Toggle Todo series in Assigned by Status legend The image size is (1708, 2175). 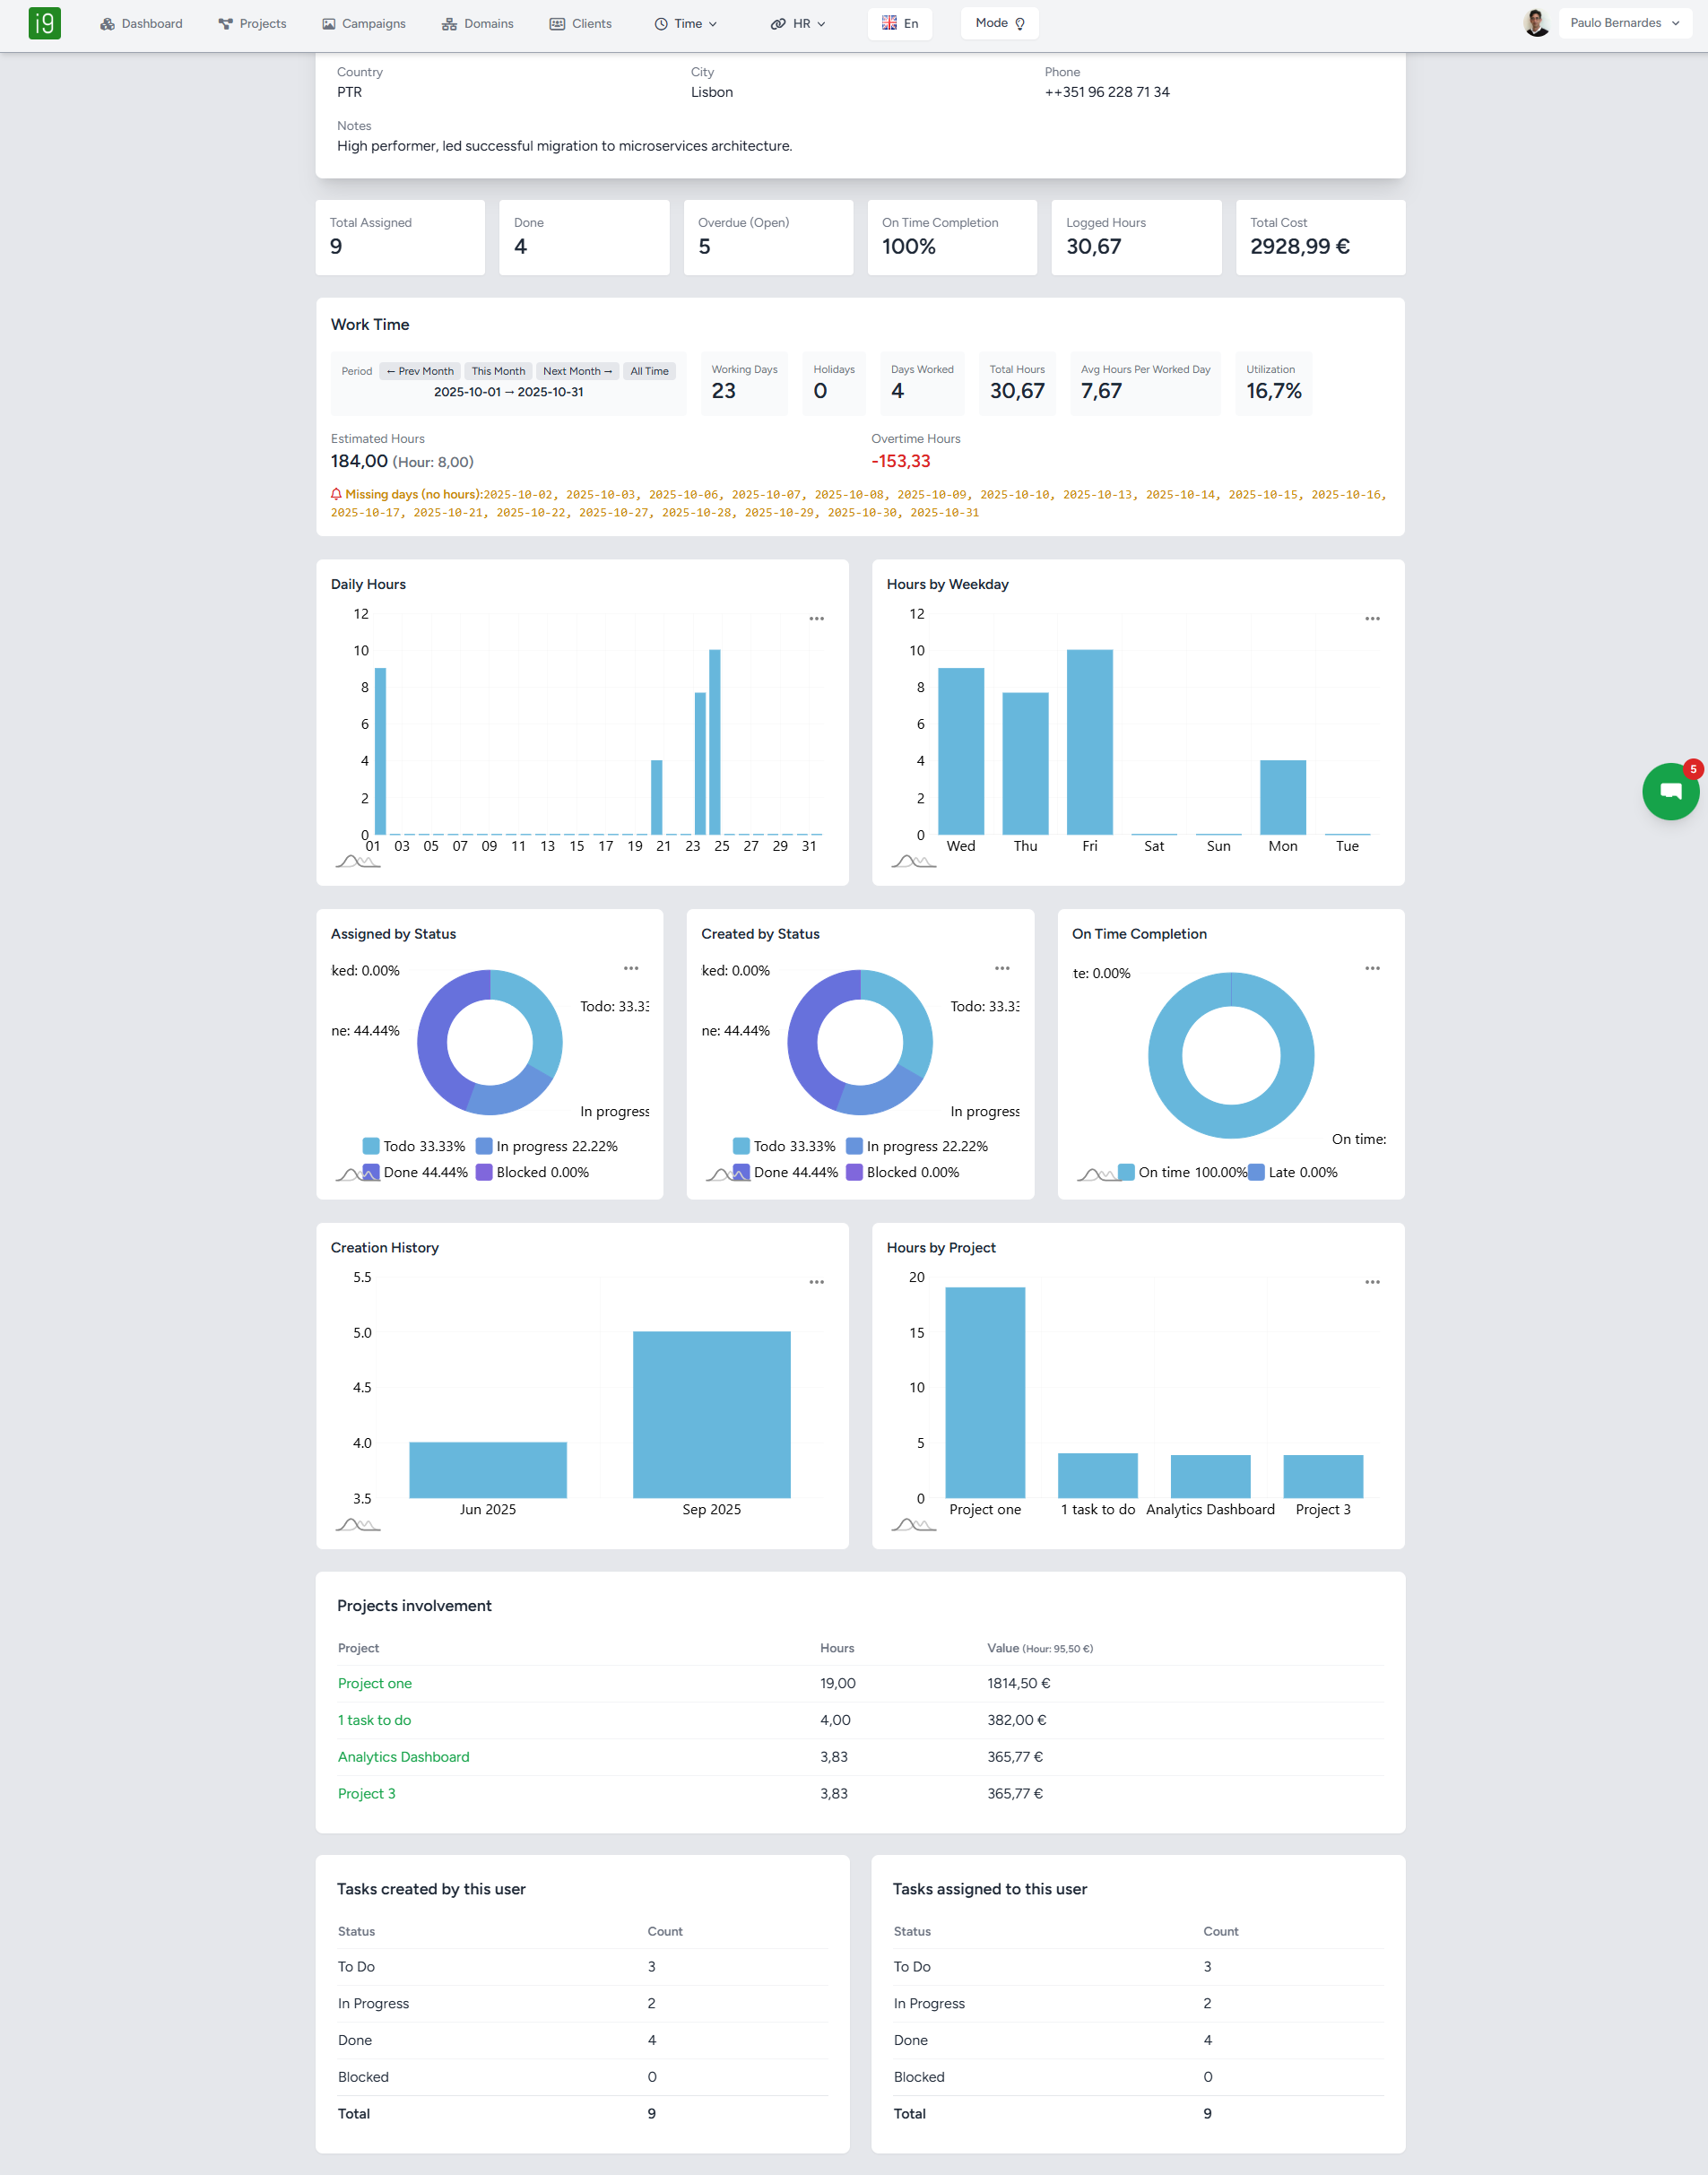[414, 1146]
